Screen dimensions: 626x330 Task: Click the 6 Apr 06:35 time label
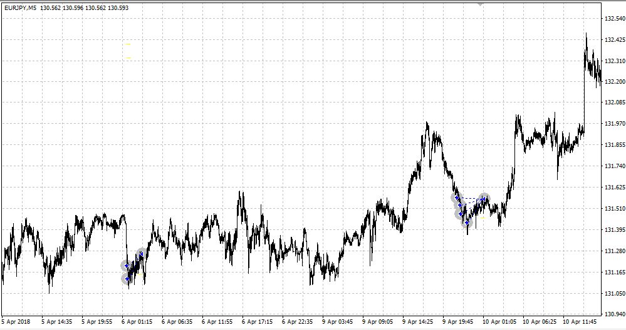tap(177, 322)
